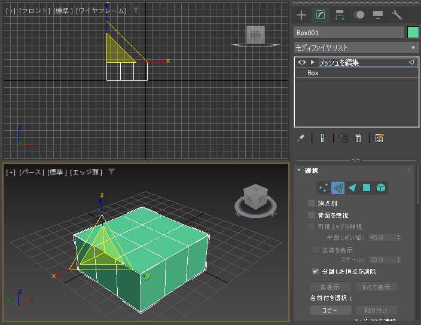Image resolution: width=421 pixels, height=325 pixels.
Task: Toggle visibility eye of メッシュを編集 modifier
Action: click(x=302, y=62)
